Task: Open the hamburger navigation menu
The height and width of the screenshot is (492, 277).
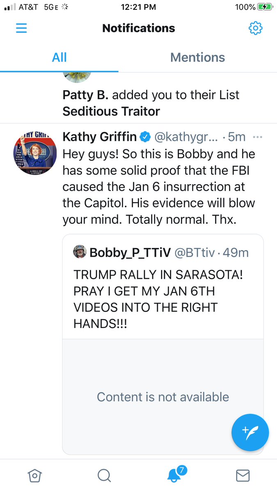Action: (x=21, y=28)
